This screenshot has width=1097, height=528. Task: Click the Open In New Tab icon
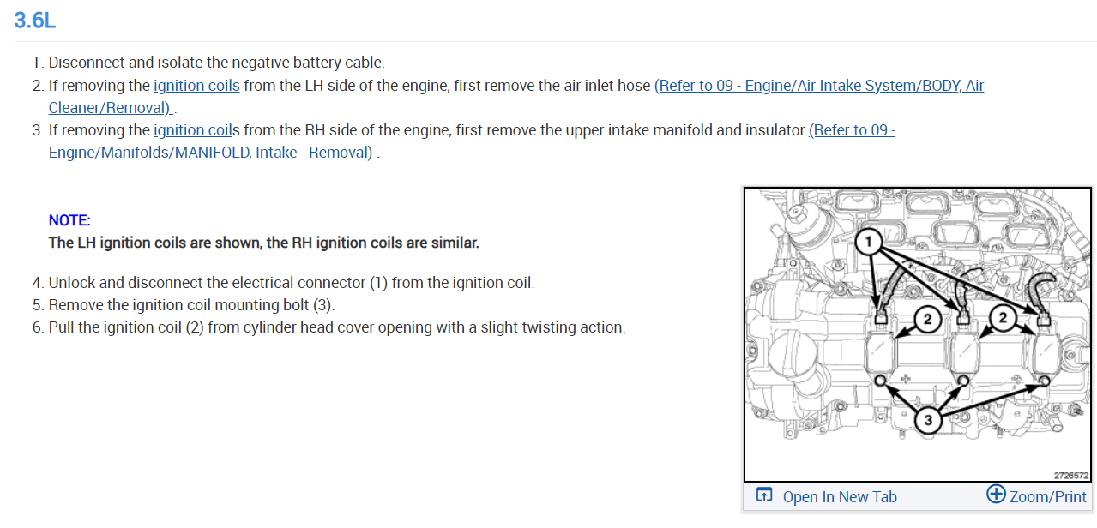pos(764,495)
